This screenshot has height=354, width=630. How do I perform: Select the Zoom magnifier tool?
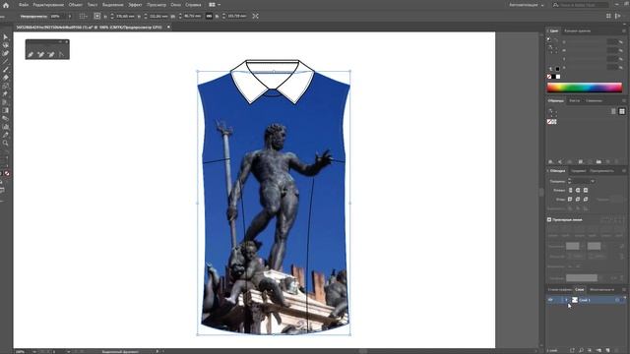click(x=5, y=143)
